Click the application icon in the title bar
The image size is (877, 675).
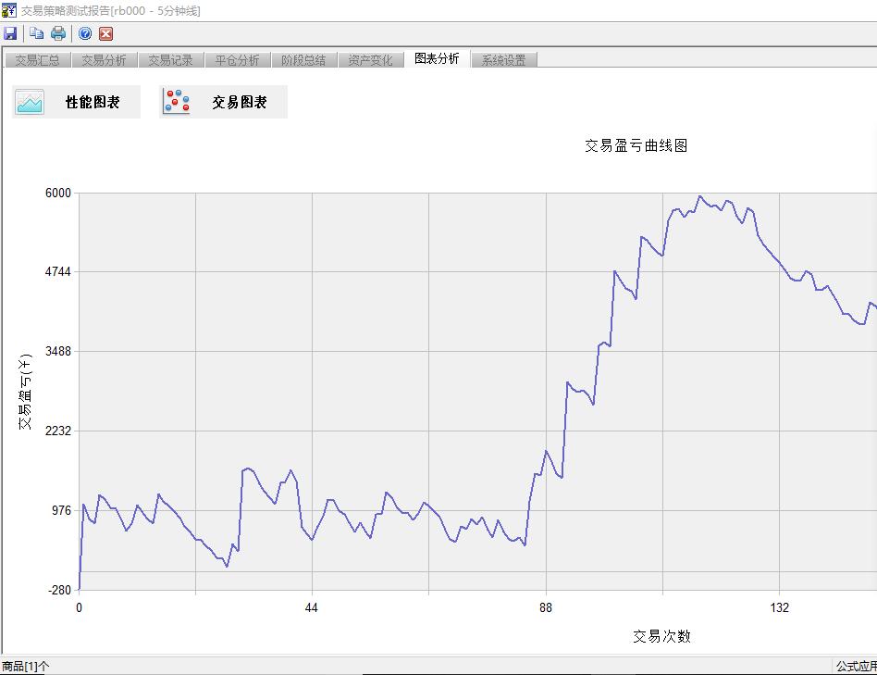click(9, 10)
